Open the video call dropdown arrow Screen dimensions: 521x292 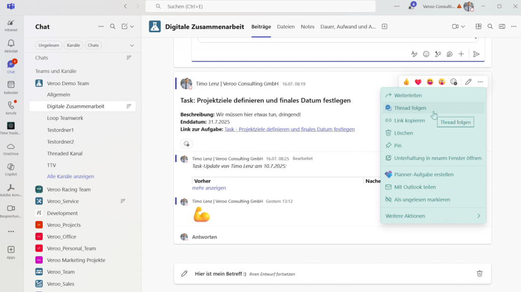(x=463, y=27)
